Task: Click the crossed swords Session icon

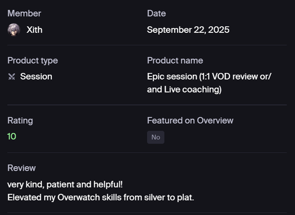Action: 12,77
